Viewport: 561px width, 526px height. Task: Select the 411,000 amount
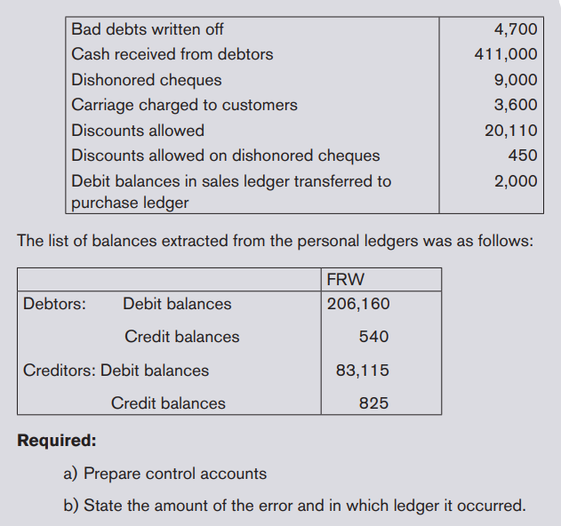coord(506,54)
